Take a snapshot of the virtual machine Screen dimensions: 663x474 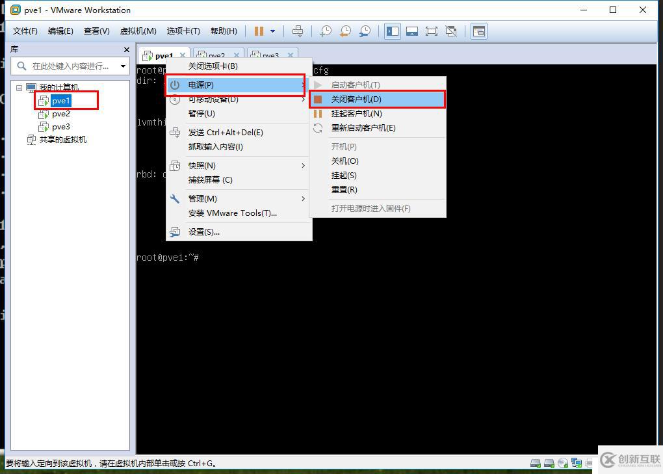pyautogui.click(x=324, y=31)
